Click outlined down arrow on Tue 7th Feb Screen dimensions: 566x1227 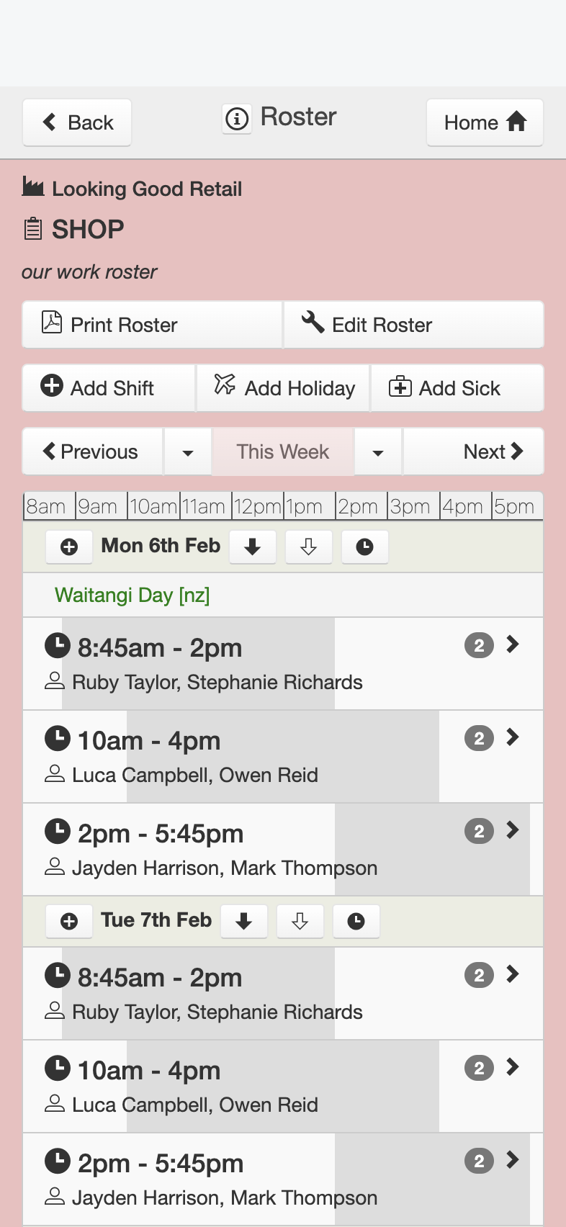300,922
